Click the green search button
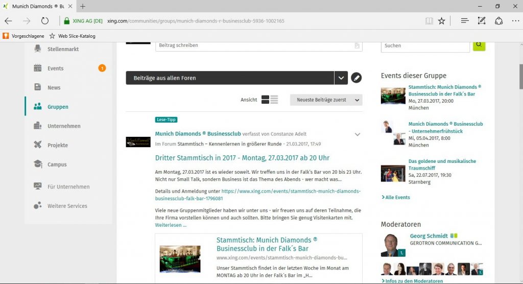Screen dimensions: 523x284 point(479,45)
